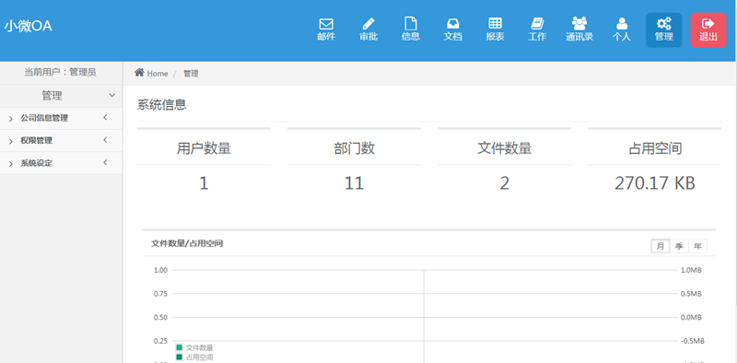Expand the 系统设定 sidebar section
Screen dimensions: 737x363
(x=61, y=163)
